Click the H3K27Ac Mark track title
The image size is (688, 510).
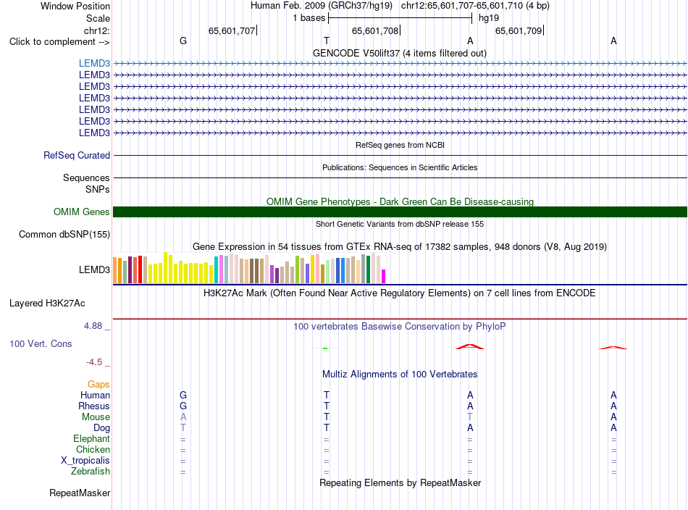[x=400, y=293]
